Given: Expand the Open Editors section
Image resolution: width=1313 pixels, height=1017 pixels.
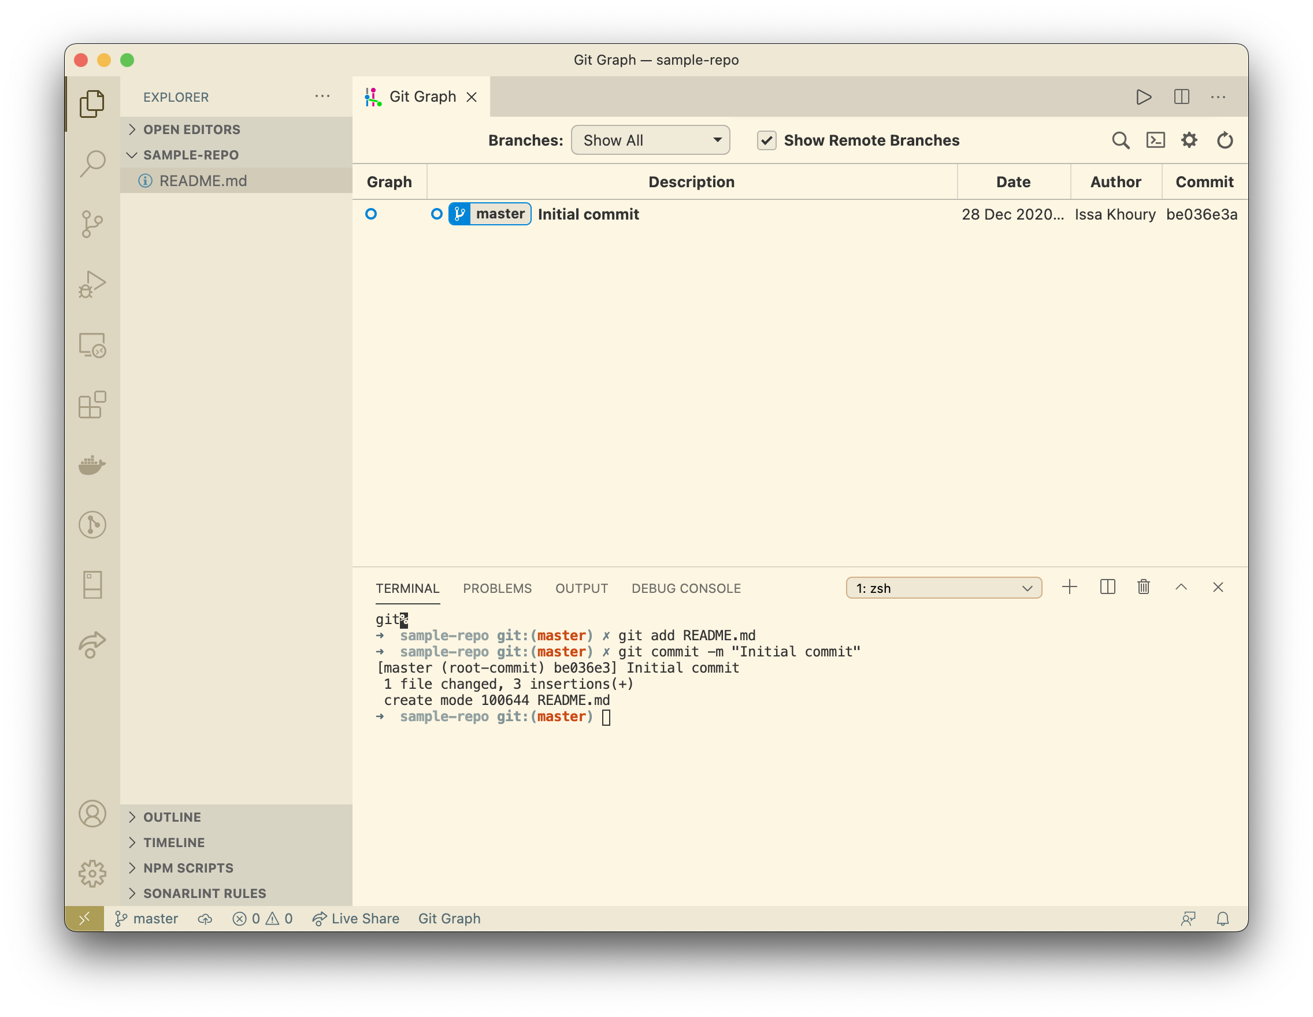Looking at the screenshot, I should [x=236, y=129].
